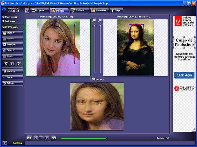Viewport: 197px width, 147px height.
Task: Open the Deform controls
Action: coord(12,72)
